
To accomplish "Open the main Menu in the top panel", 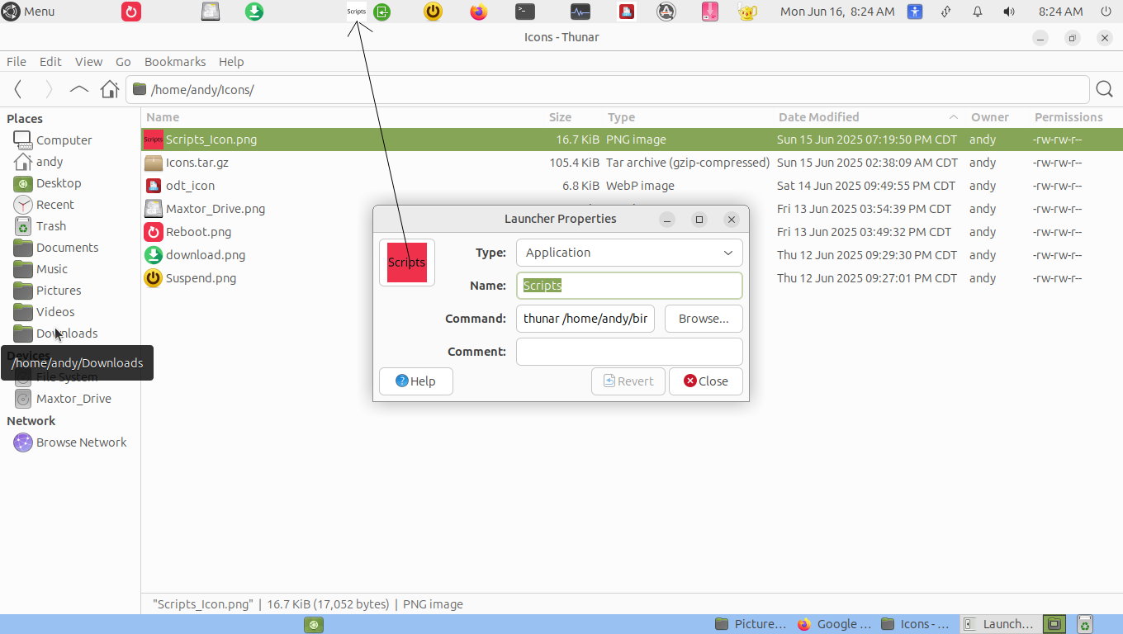I will click(x=29, y=12).
